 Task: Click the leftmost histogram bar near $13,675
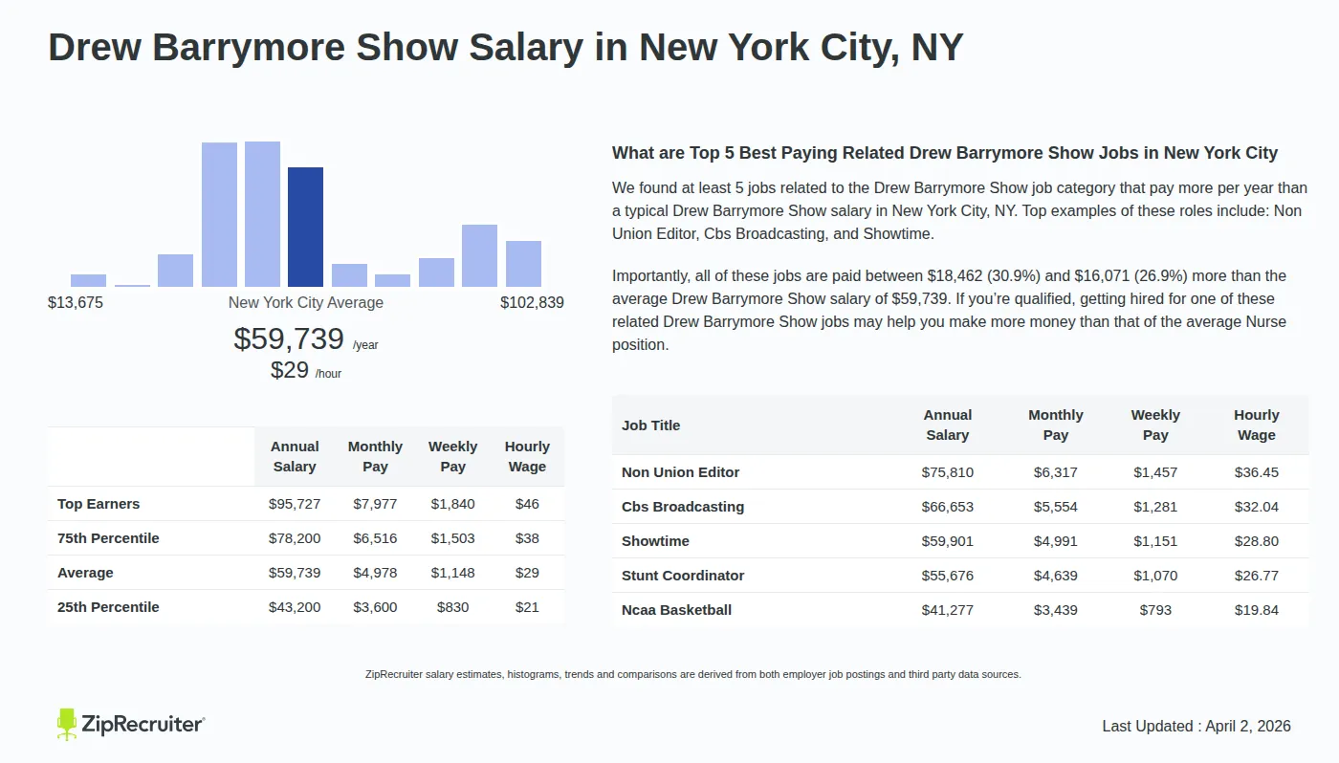[88, 279]
